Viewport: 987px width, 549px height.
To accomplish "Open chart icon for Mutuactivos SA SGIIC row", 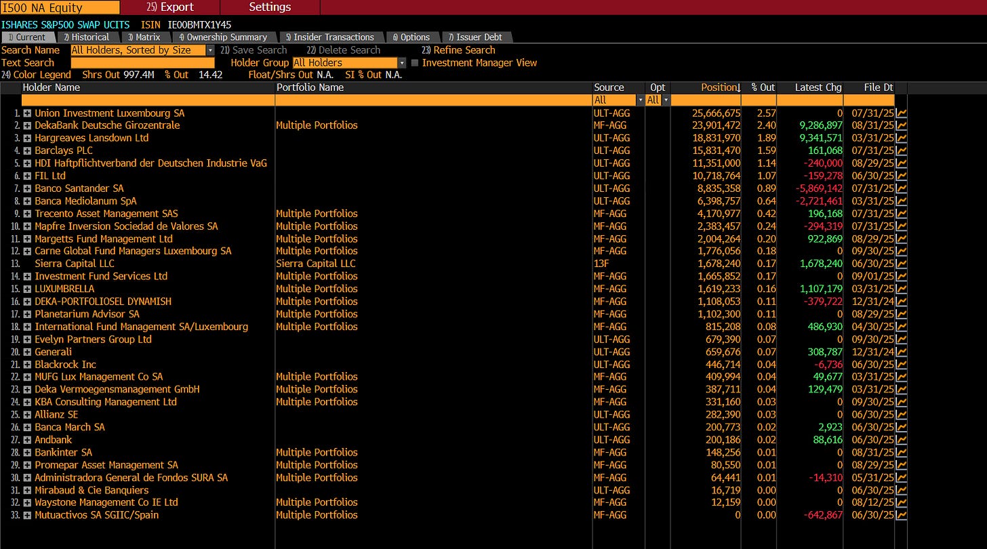I will pos(902,515).
